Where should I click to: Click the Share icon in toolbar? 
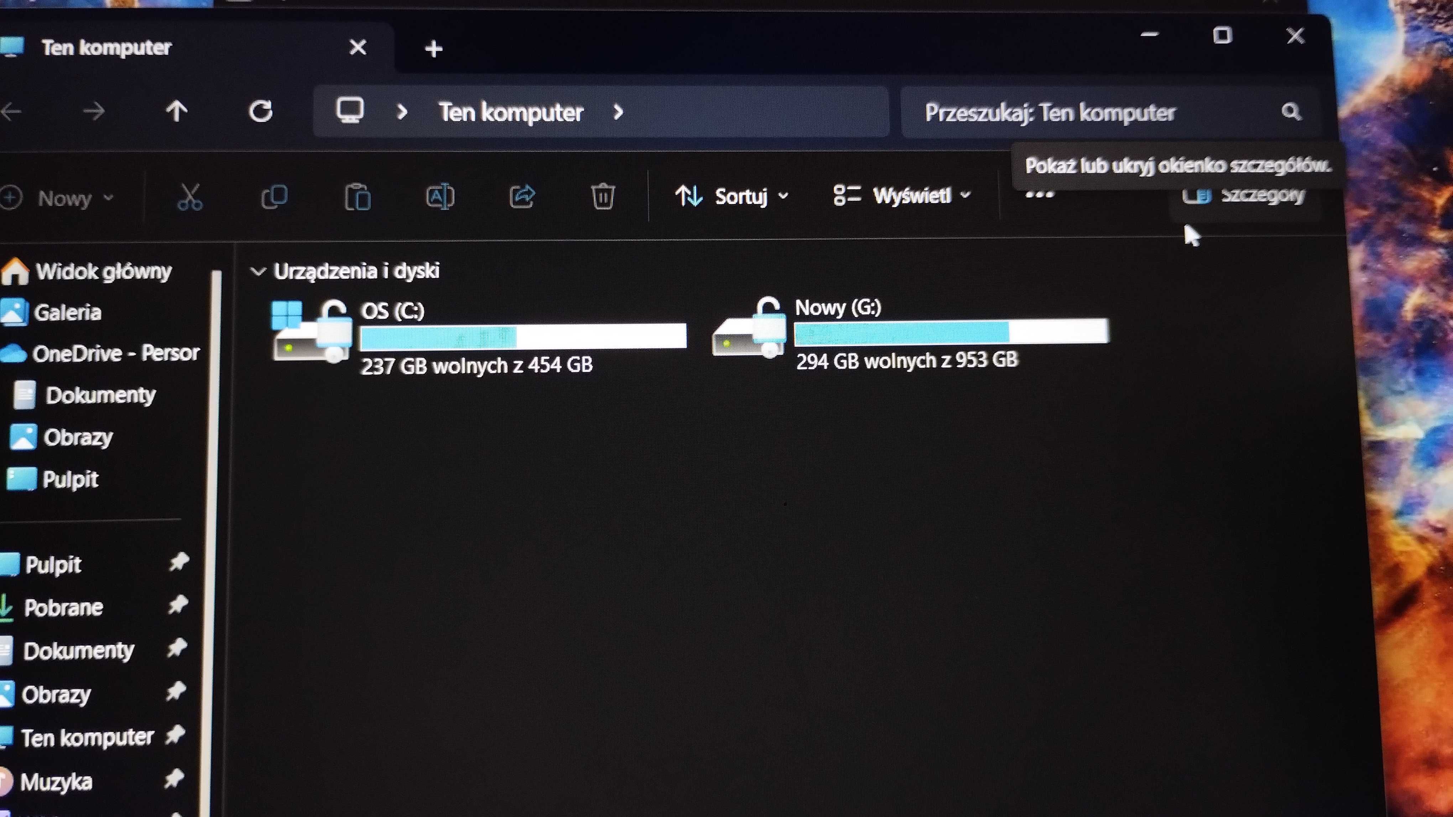tap(522, 196)
